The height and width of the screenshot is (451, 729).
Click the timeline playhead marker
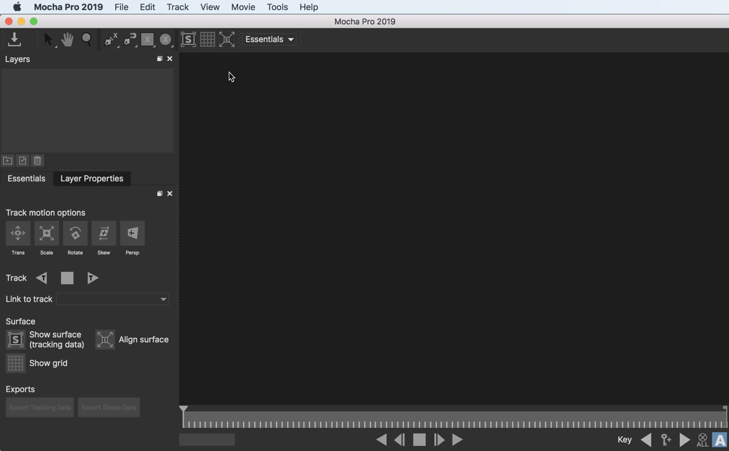tap(183, 409)
